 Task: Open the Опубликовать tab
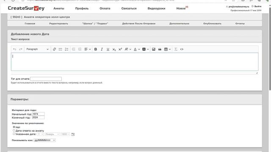click(212, 24)
